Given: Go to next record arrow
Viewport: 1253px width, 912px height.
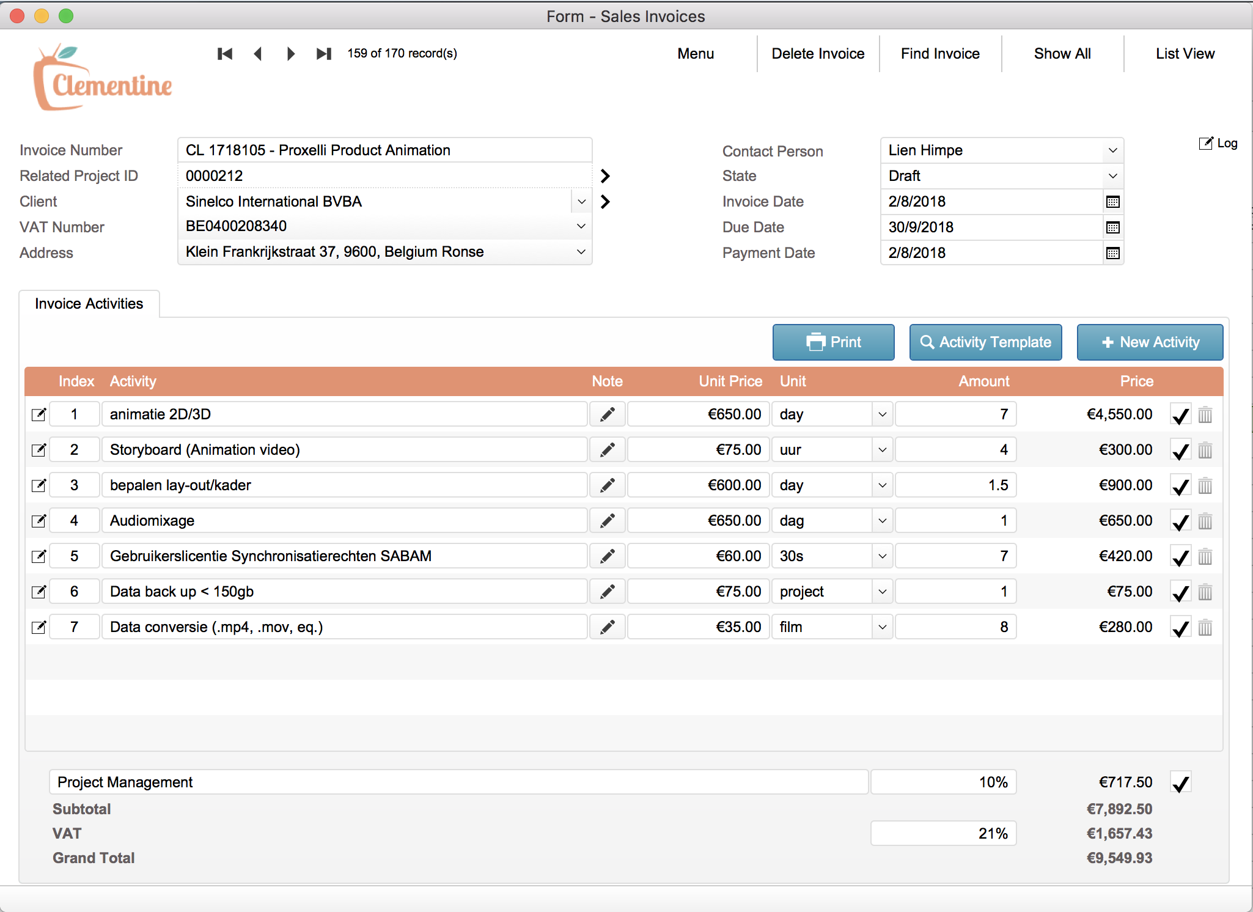Looking at the screenshot, I should [x=291, y=54].
